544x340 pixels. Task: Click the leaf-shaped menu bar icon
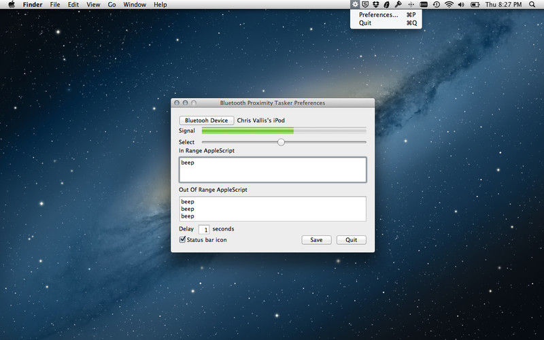tap(386, 5)
